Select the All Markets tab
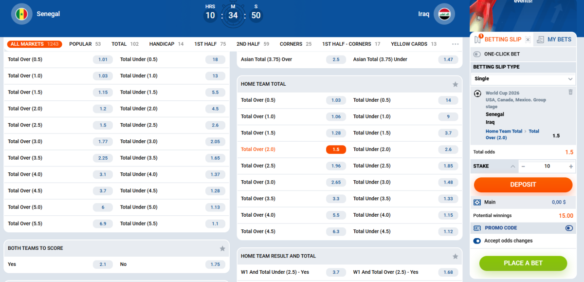 click(x=35, y=44)
